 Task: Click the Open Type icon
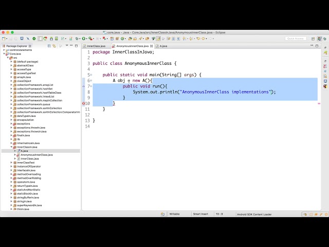click(130, 39)
